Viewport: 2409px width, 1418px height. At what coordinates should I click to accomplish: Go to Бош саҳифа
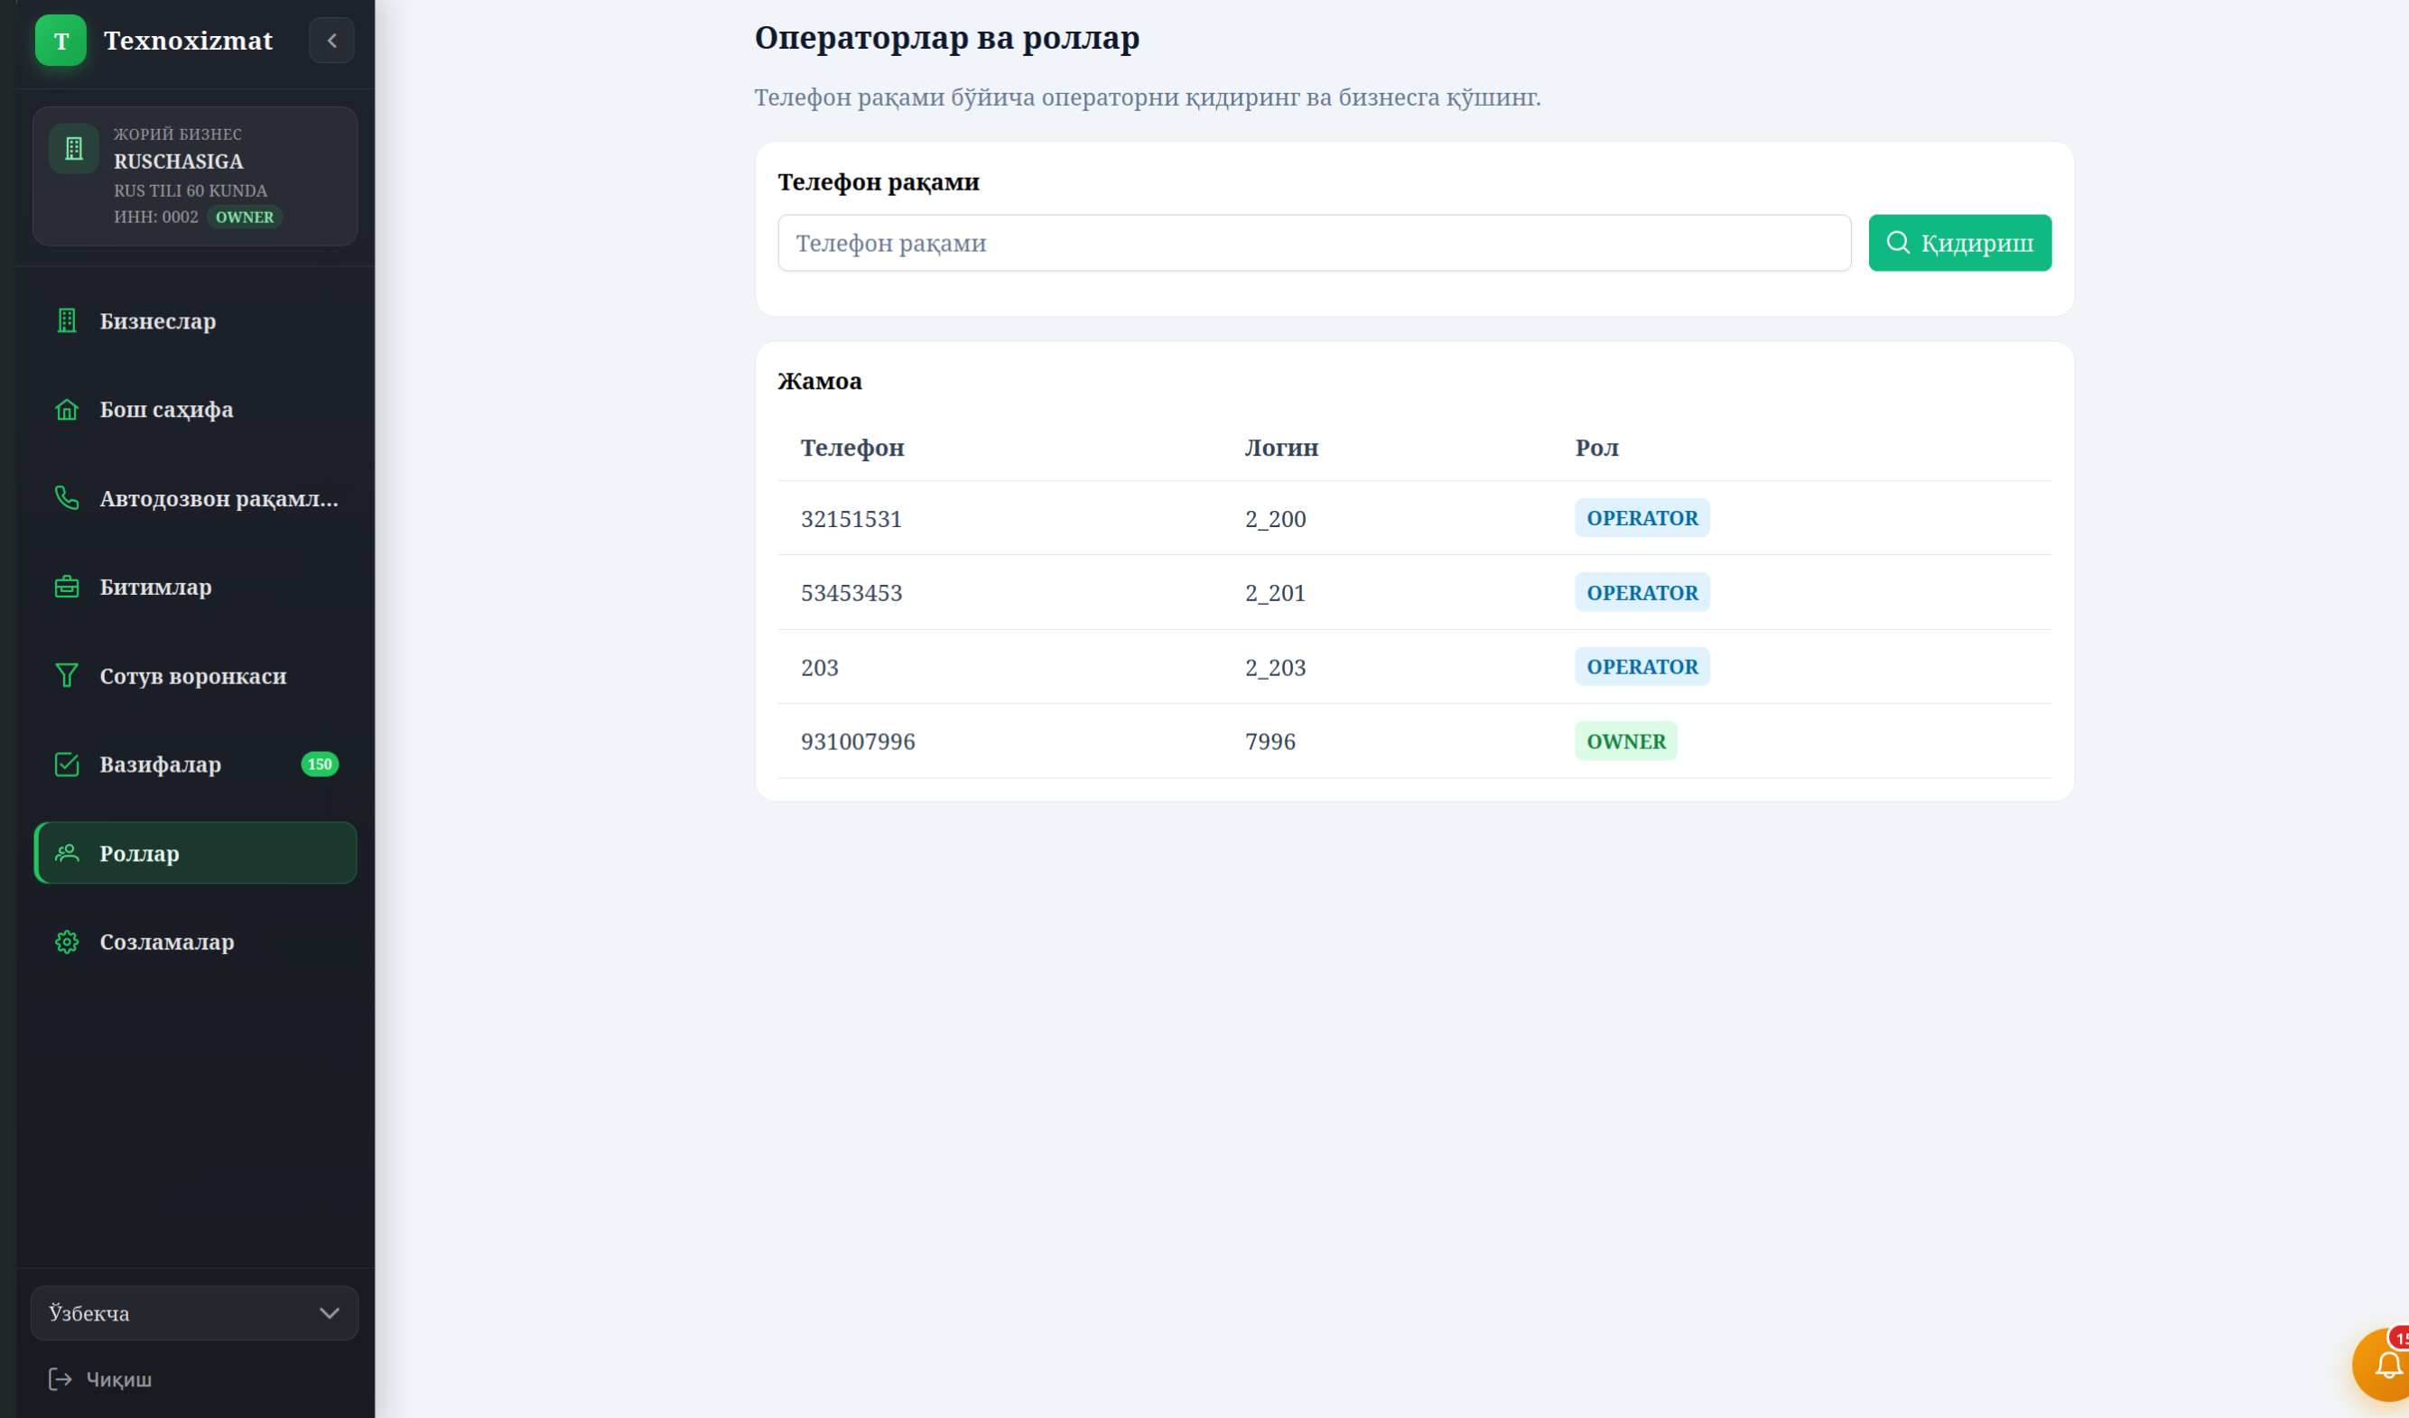pyautogui.click(x=195, y=410)
